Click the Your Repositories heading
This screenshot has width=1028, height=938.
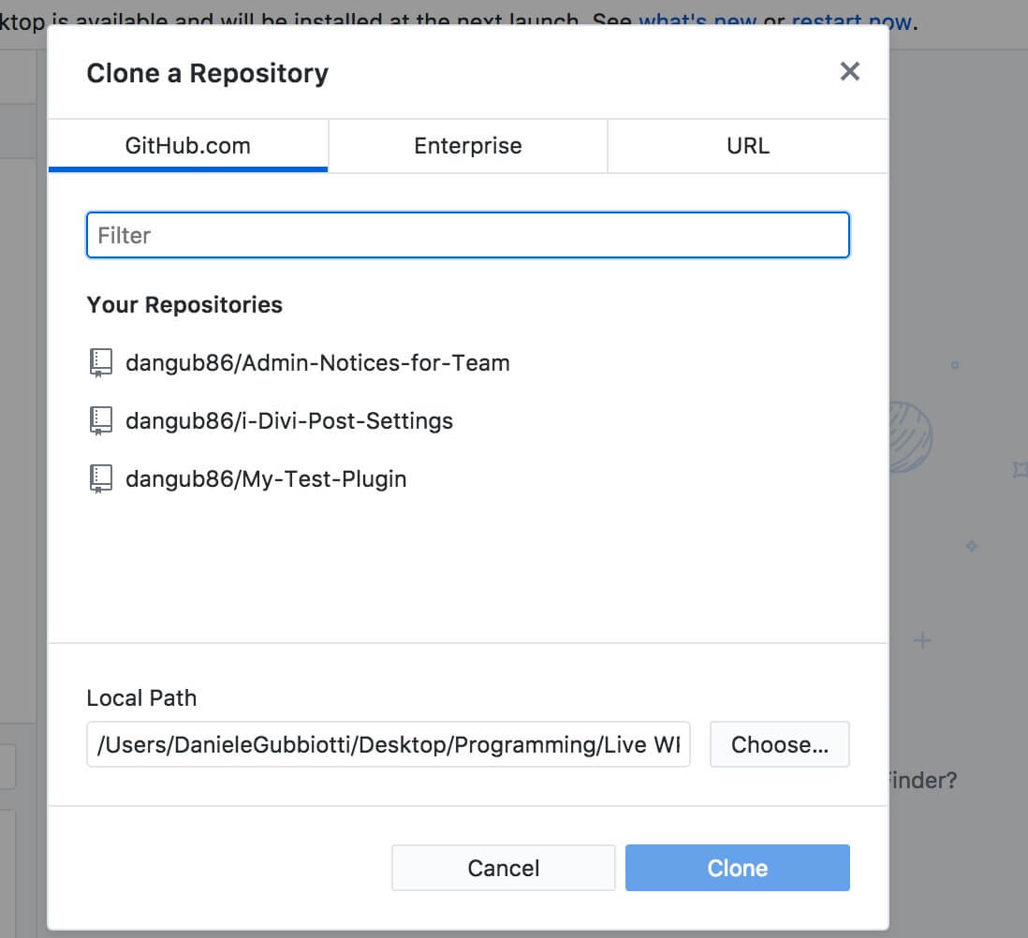[x=184, y=305]
